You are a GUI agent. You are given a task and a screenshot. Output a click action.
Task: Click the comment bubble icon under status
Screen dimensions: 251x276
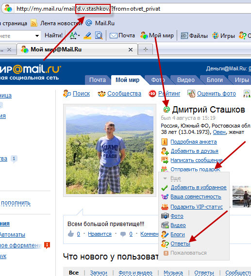point(123,234)
